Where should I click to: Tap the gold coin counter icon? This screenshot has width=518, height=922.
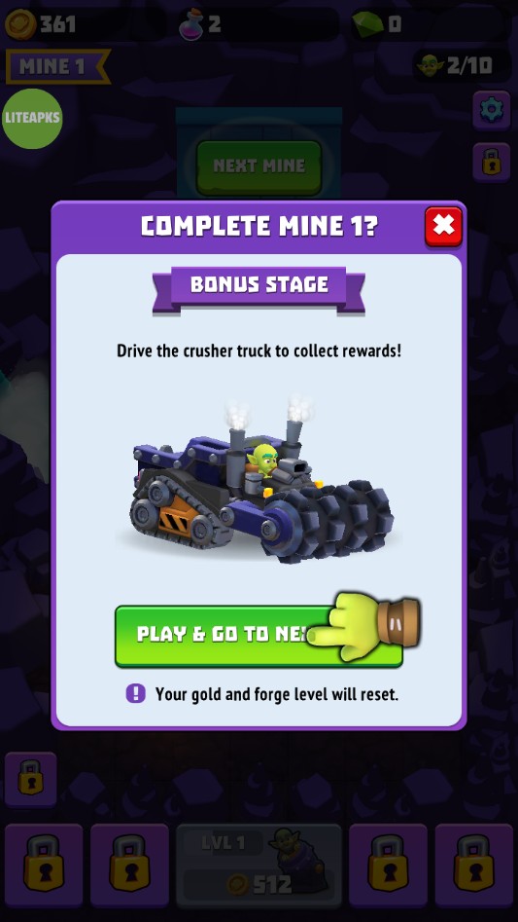pos(20,24)
